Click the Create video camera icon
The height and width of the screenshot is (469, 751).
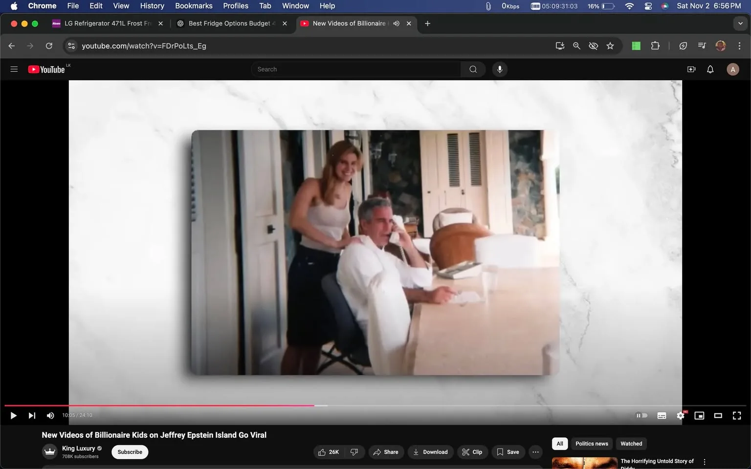[691, 69]
